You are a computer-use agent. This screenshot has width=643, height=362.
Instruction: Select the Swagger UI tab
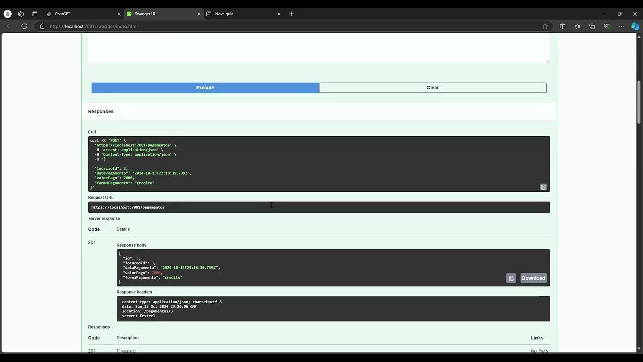[163, 14]
